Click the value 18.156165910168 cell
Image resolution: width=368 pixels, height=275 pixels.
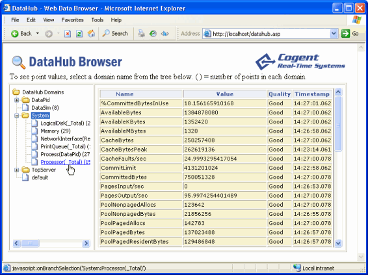coord(225,103)
